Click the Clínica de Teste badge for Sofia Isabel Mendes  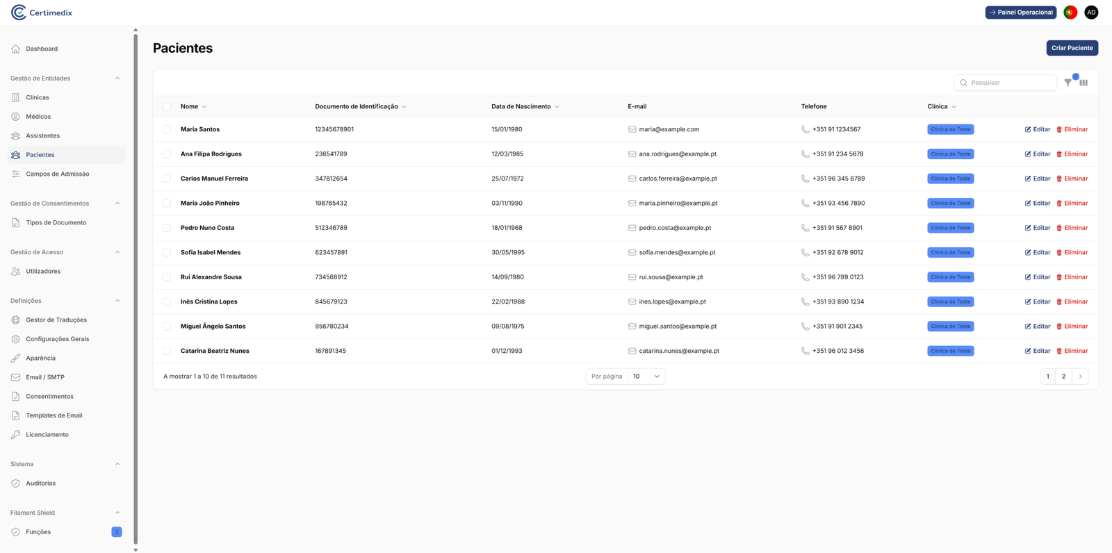(x=950, y=253)
